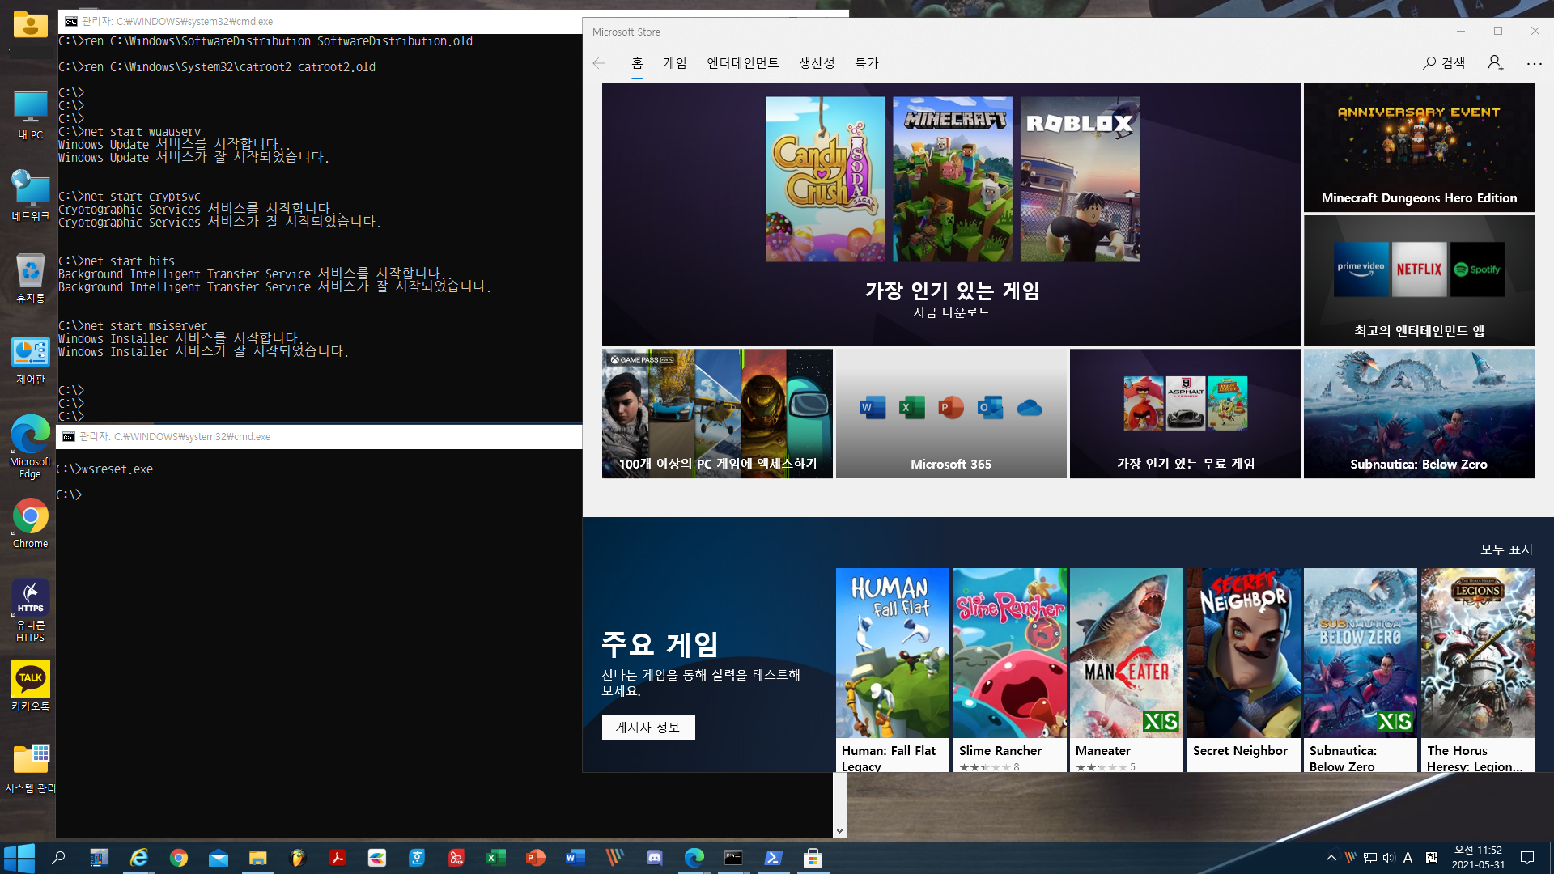Click 지금 다운로드 under 가장 인기 있는 게임
The height and width of the screenshot is (874, 1554).
[x=951, y=312]
